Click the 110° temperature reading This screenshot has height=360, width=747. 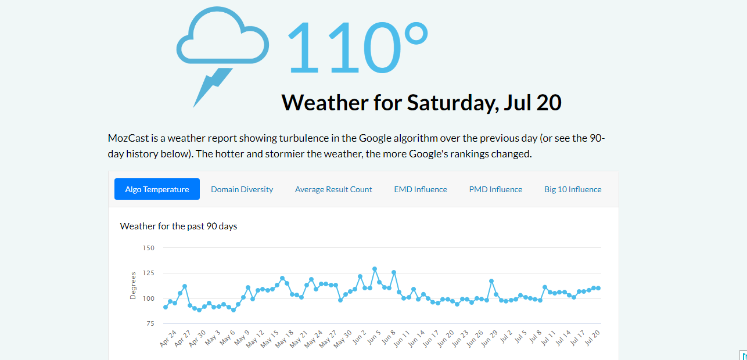(x=357, y=46)
